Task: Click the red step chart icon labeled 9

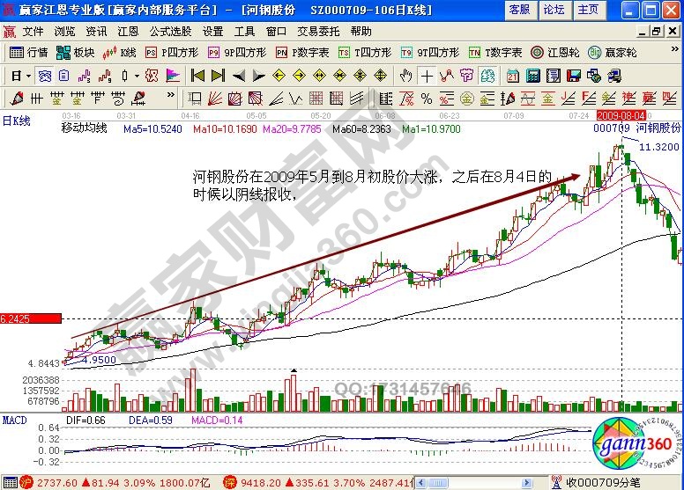Action: point(105,76)
